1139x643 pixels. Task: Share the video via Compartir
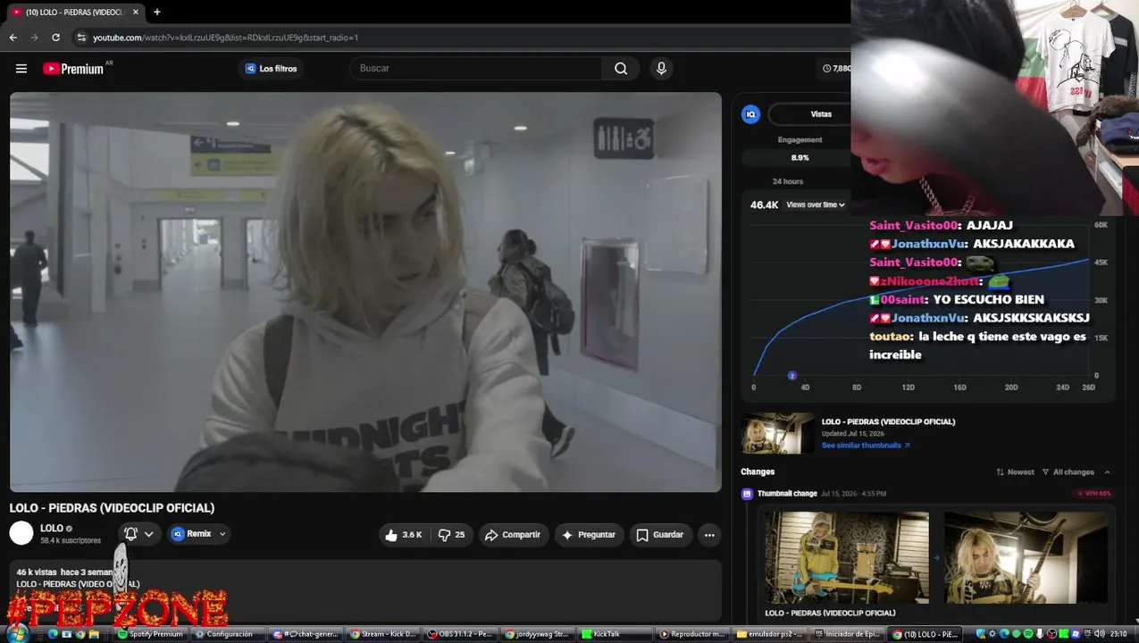tap(513, 535)
